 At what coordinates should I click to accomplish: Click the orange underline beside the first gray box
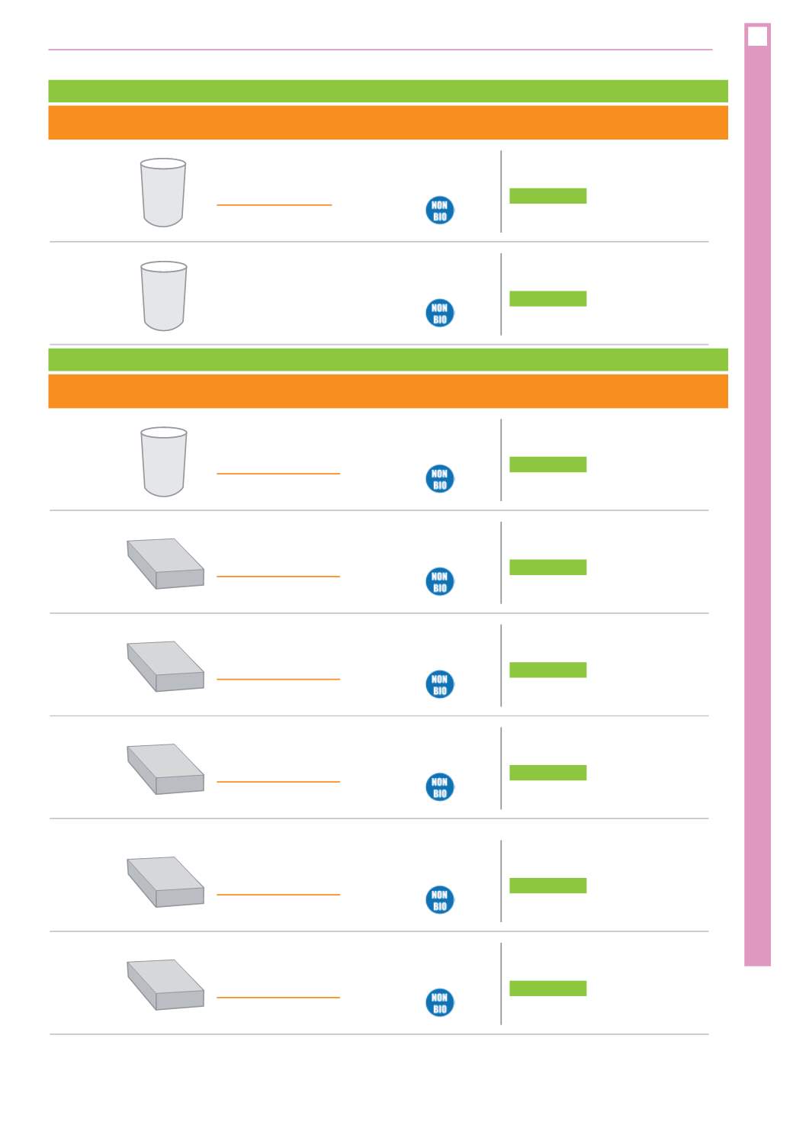278,577
